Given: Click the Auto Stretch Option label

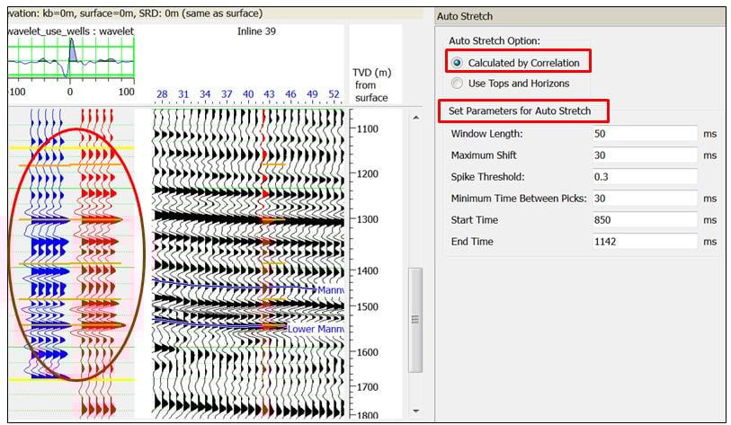Looking at the screenshot, I should 495,41.
